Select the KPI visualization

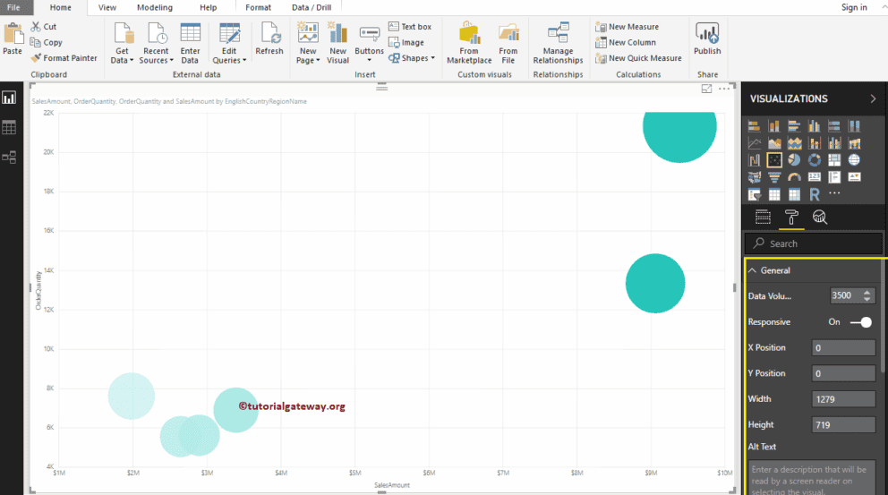pyautogui.click(x=854, y=177)
